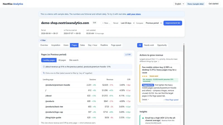The height and width of the screenshot is (125, 223).
Task: Click the 'Email has a high AOV' insight
Action: tap(161, 119)
